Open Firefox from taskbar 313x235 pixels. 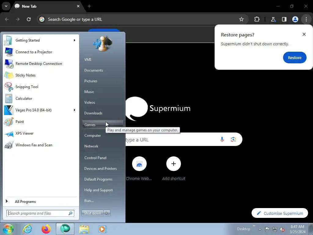click(x=46, y=229)
